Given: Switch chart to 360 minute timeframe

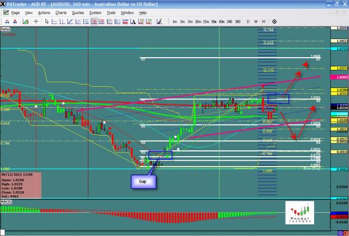Looking at the screenshot, I should tap(238, 22).
